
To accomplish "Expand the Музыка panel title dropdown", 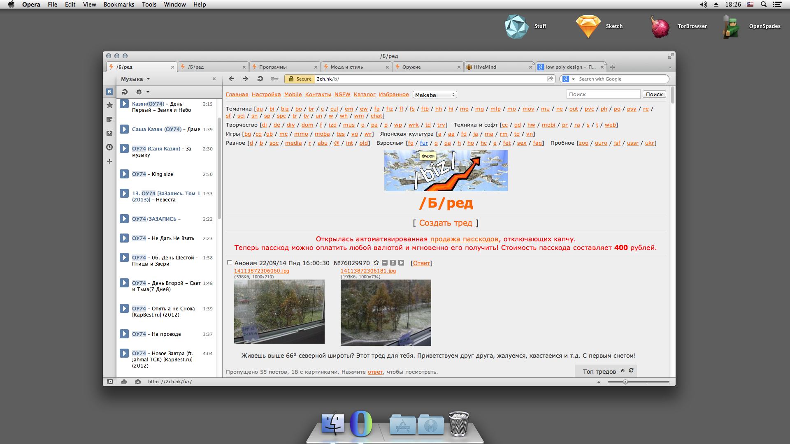I will [148, 79].
